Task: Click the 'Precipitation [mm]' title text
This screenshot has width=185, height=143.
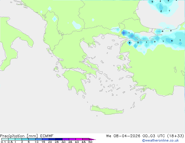Action: pyautogui.click(x=19, y=136)
